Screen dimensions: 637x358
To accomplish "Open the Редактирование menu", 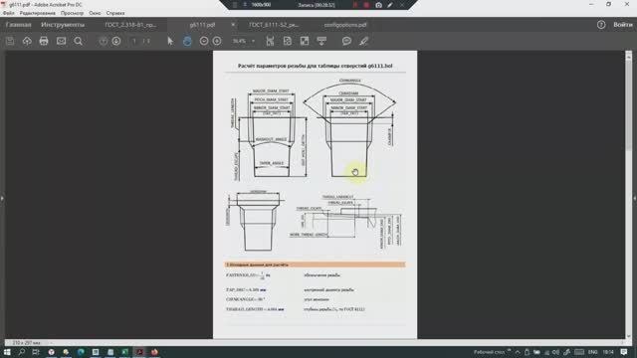I will click(38, 13).
